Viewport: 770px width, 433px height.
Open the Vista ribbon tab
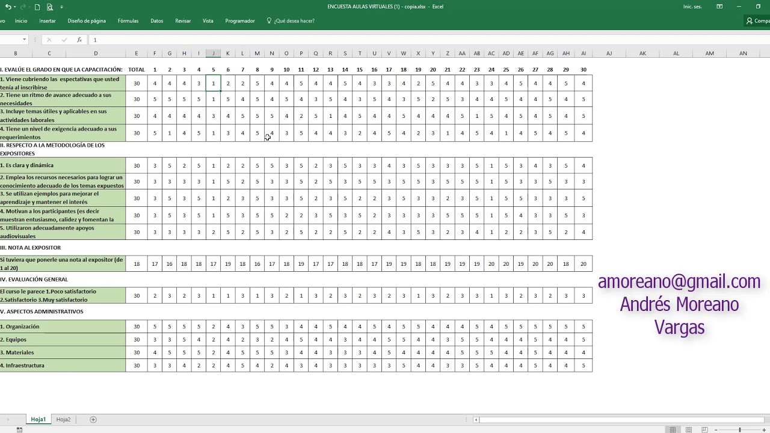(x=208, y=20)
